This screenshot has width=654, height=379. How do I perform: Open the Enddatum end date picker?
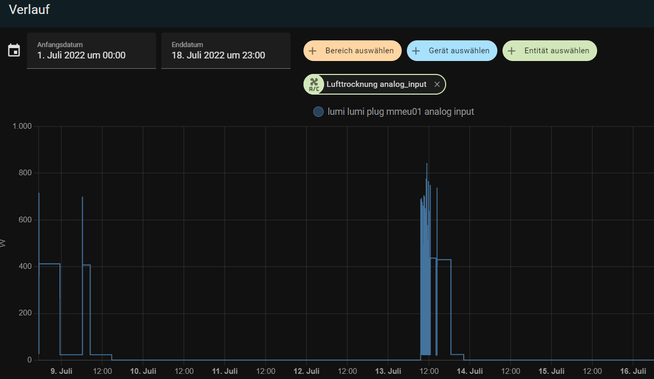click(x=226, y=51)
